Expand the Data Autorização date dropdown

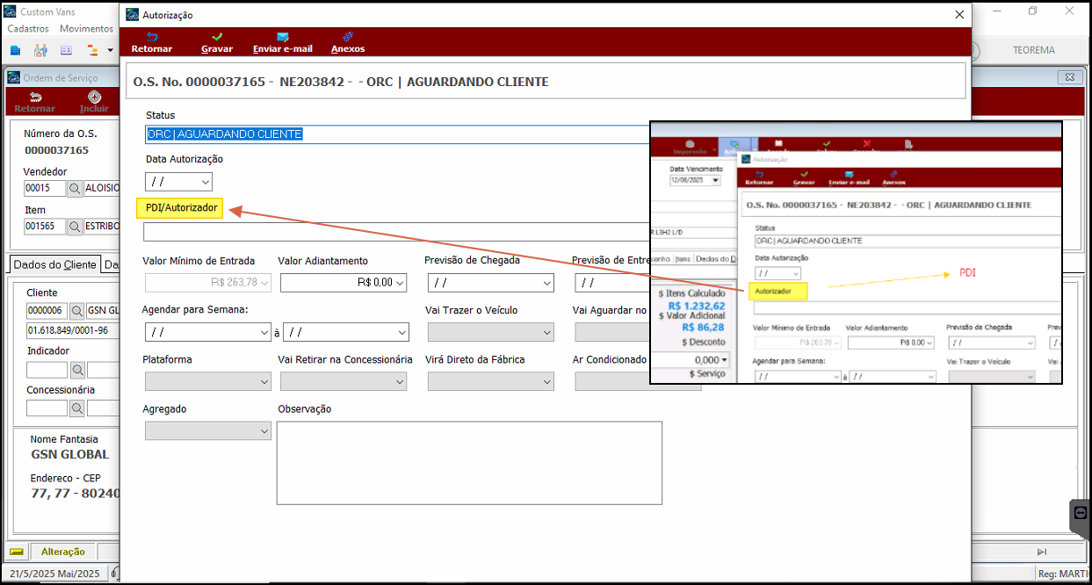pos(206,182)
